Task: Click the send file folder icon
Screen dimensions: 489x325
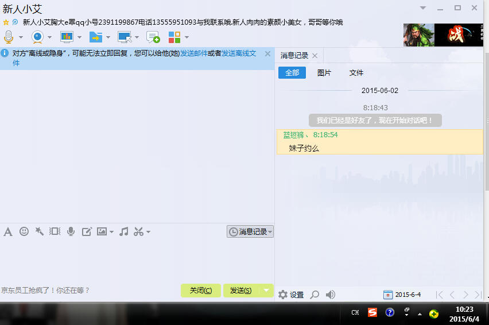Action: click(96, 37)
